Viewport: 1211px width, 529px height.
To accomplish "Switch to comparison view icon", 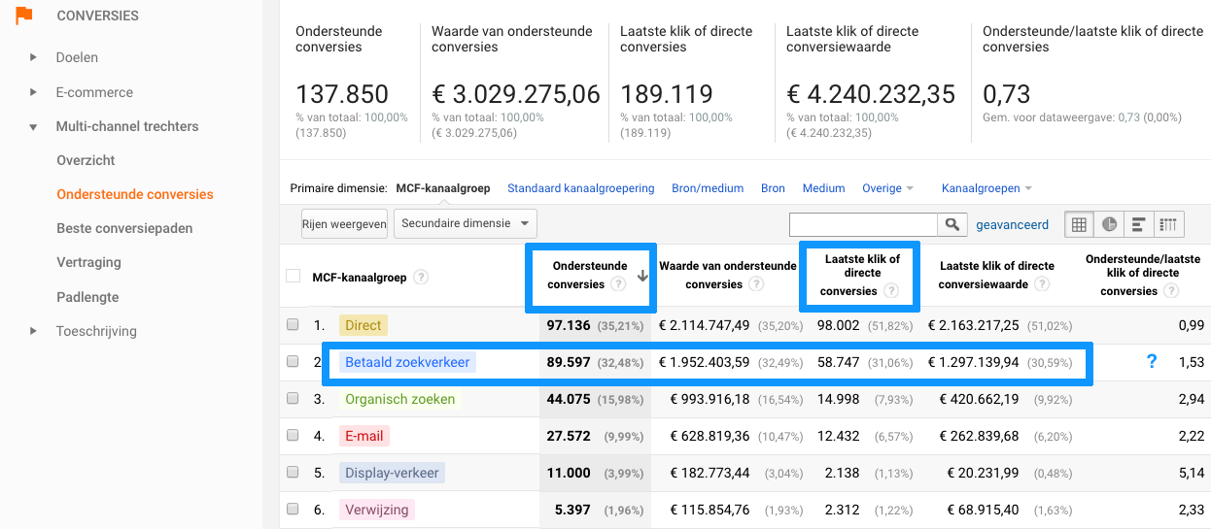I will tap(1168, 224).
